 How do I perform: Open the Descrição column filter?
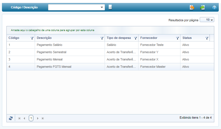point(102,38)
